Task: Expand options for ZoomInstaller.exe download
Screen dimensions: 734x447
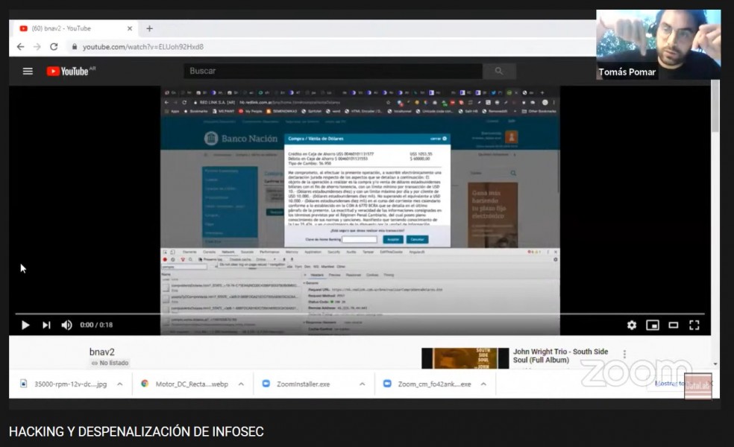Action: point(363,384)
